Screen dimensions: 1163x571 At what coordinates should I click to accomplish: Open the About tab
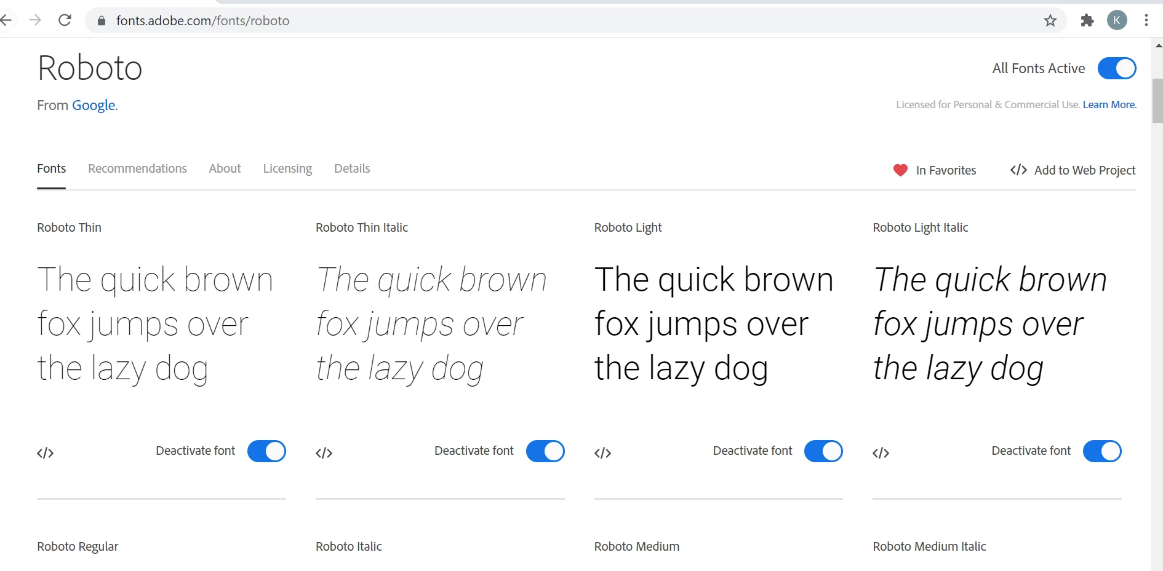[225, 168]
